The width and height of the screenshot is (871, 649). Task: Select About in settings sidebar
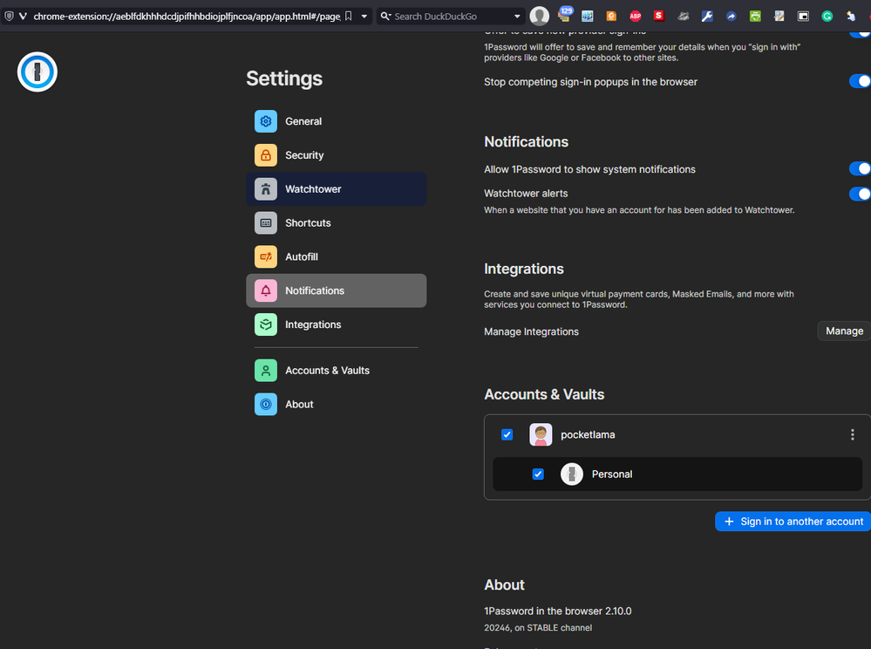coord(336,405)
